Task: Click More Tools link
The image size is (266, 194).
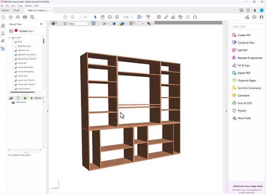Action: [x=242, y=118]
